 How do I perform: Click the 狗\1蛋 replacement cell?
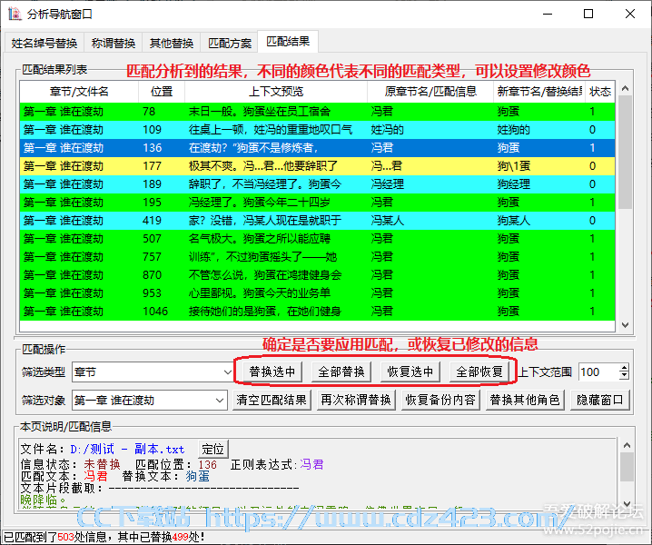click(x=514, y=166)
